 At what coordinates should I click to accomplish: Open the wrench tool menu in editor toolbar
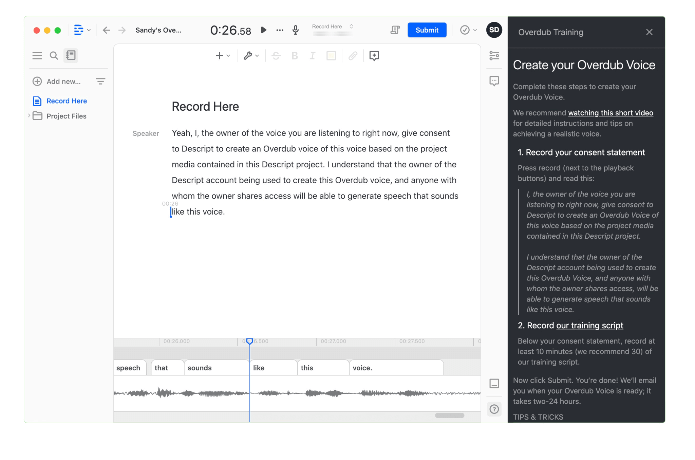coord(250,56)
